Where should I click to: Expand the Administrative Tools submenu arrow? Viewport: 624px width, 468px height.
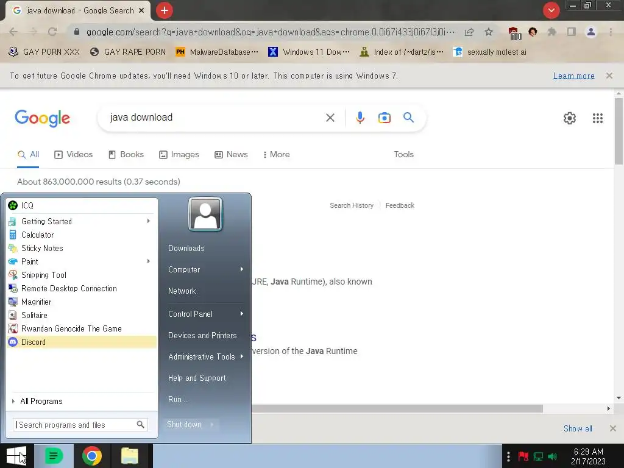click(x=241, y=356)
